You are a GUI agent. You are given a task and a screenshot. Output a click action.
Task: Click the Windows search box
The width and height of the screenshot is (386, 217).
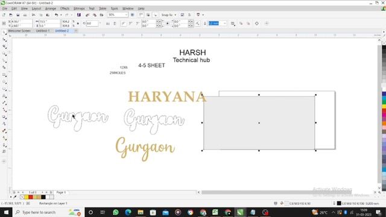pos(48,212)
